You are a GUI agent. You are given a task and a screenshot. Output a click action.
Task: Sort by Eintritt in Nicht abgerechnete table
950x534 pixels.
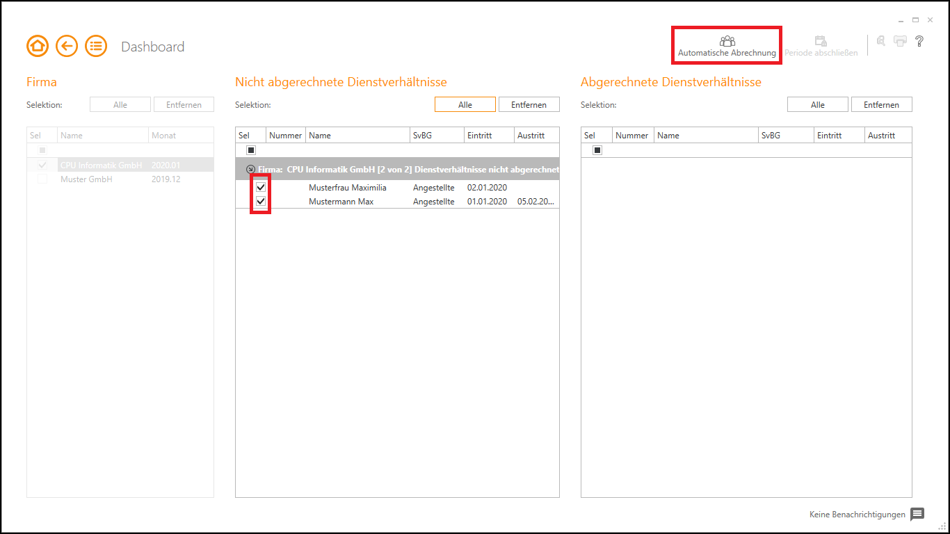click(490, 136)
